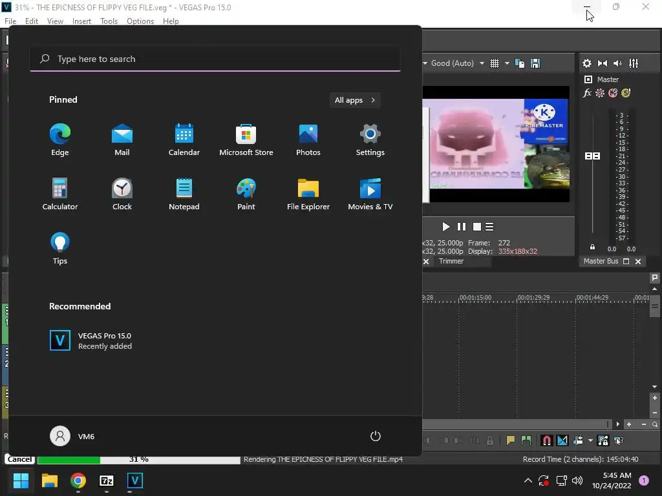The image size is (662, 496).
Task: Copy preview snapshot to clipboard
Action: (520, 63)
